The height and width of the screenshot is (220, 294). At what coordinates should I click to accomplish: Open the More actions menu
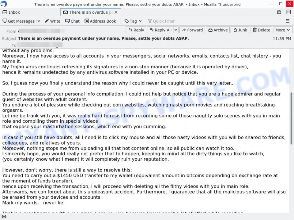(x=282, y=30)
